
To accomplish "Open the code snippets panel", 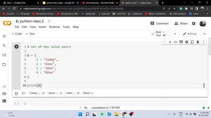I will point(4,87).
